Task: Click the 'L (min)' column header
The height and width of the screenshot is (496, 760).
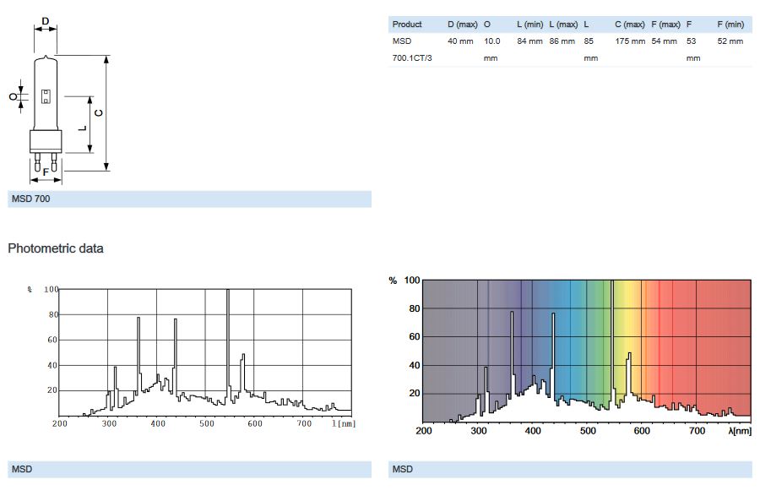Action: 529,25
